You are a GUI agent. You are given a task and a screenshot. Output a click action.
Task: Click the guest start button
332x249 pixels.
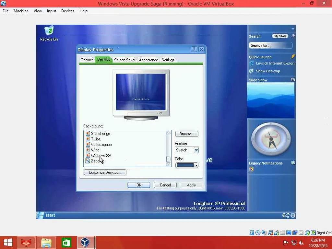point(46,215)
